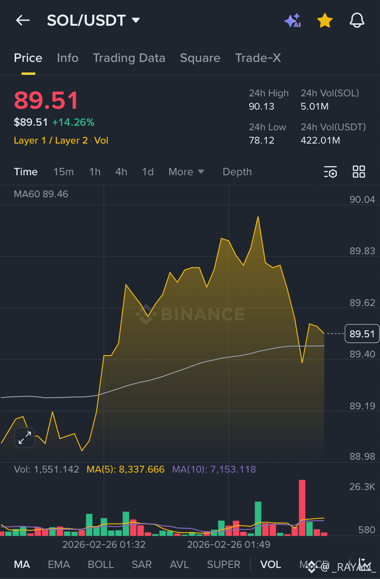Select the 1h chart interval
This screenshot has height=579, width=380.
pos(95,172)
